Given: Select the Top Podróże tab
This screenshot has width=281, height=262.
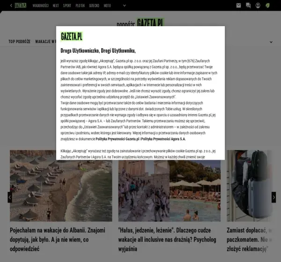Looking at the screenshot, I should point(19,42).
